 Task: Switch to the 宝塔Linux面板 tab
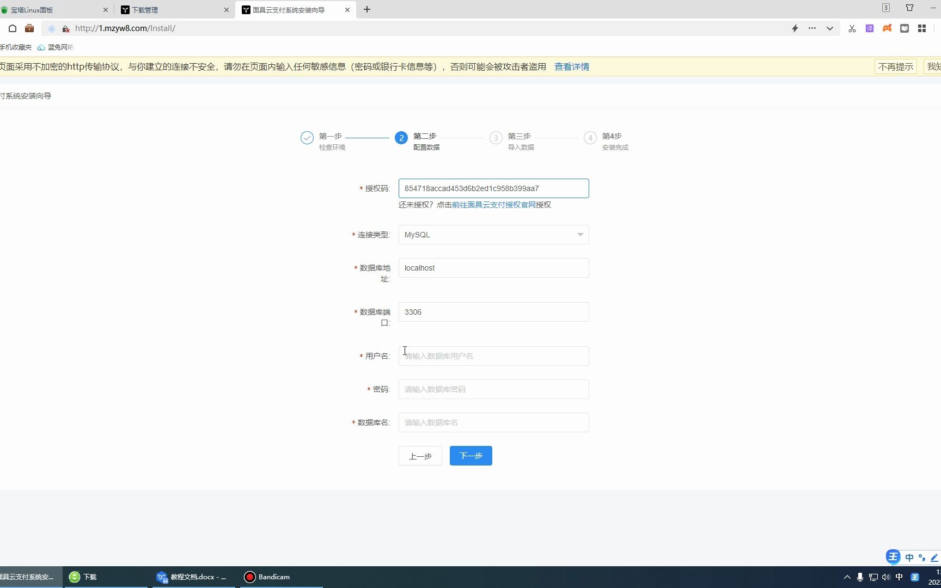click(54, 10)
